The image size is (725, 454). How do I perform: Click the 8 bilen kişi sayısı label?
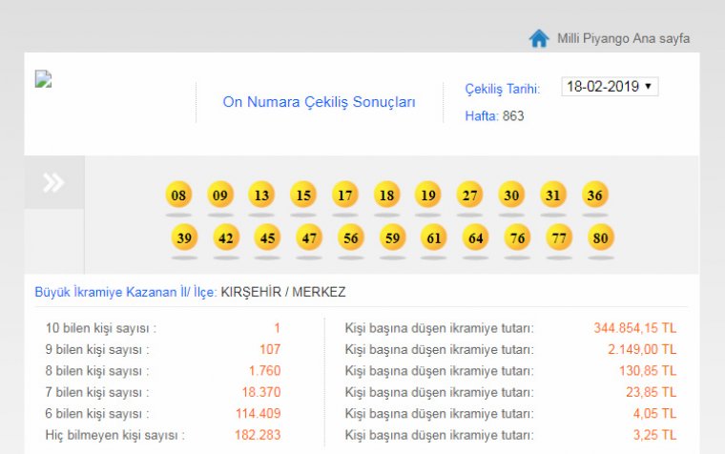pyautogui.click(x=97, y=371)
